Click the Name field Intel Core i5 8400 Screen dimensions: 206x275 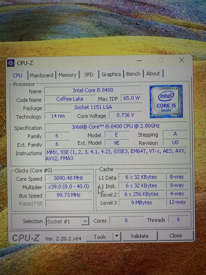(x=93, y=90)
